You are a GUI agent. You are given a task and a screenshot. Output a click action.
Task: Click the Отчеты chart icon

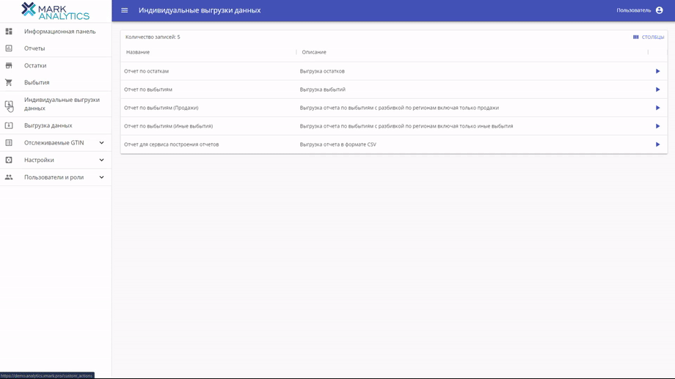point(9,48)
